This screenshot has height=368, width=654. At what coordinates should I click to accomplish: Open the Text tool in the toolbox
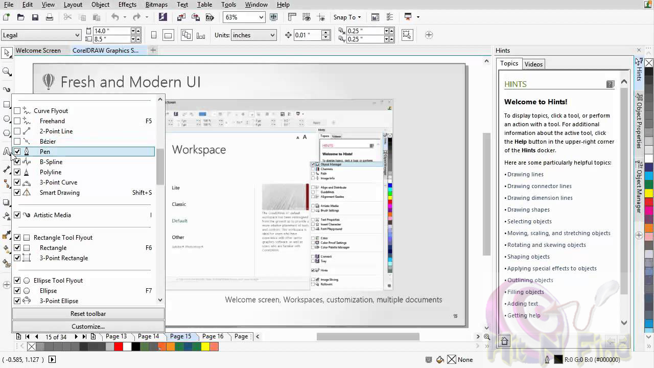[7, 152]
